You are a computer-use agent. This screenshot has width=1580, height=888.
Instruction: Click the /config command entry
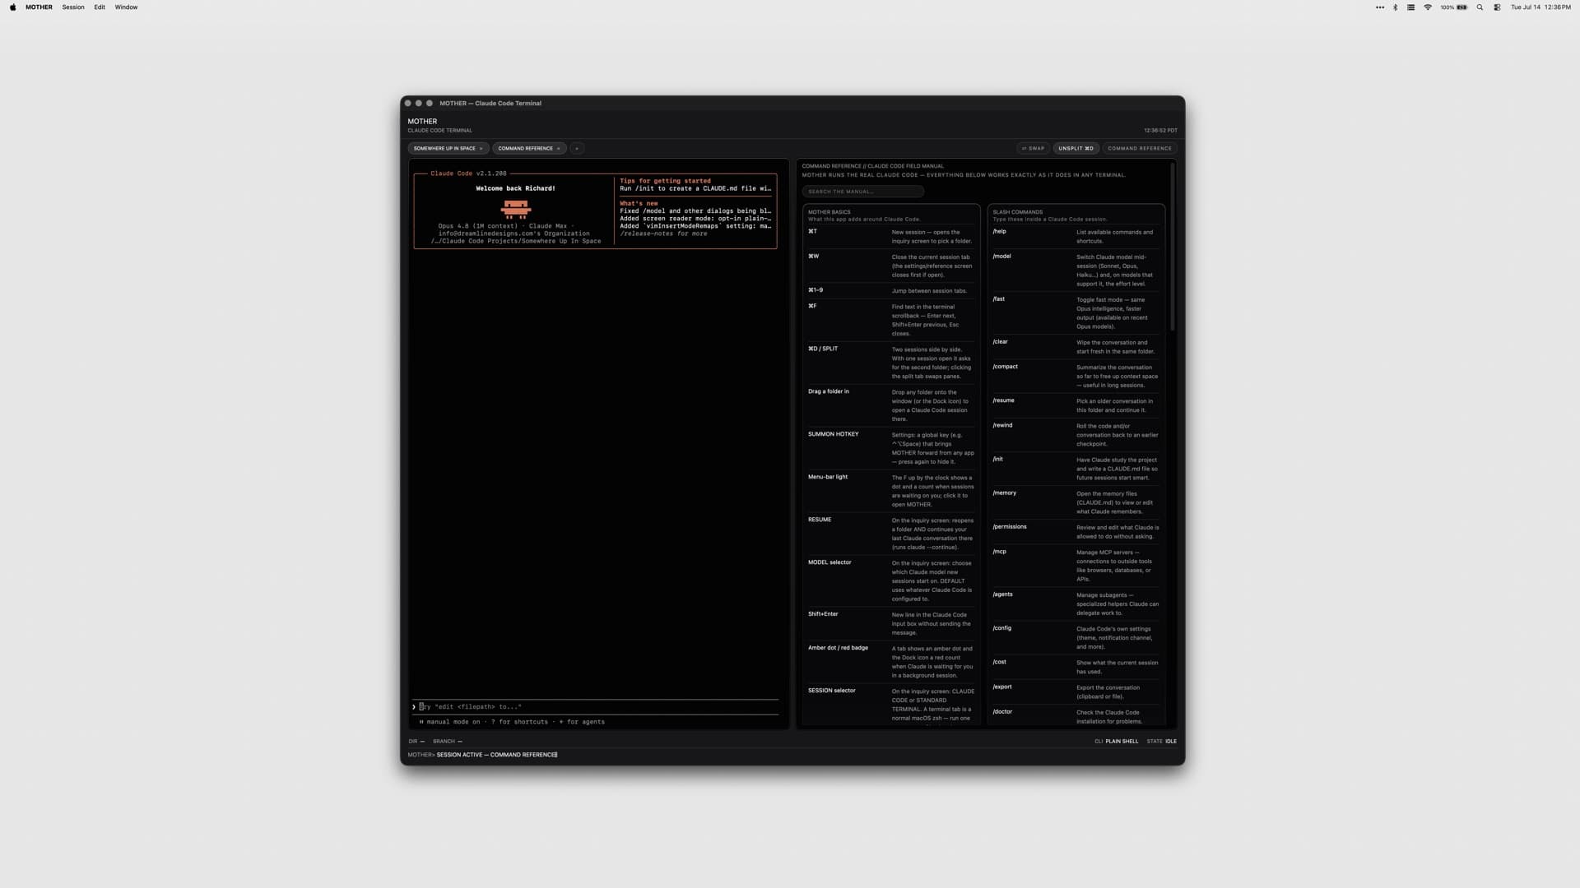pos(1076,637)
